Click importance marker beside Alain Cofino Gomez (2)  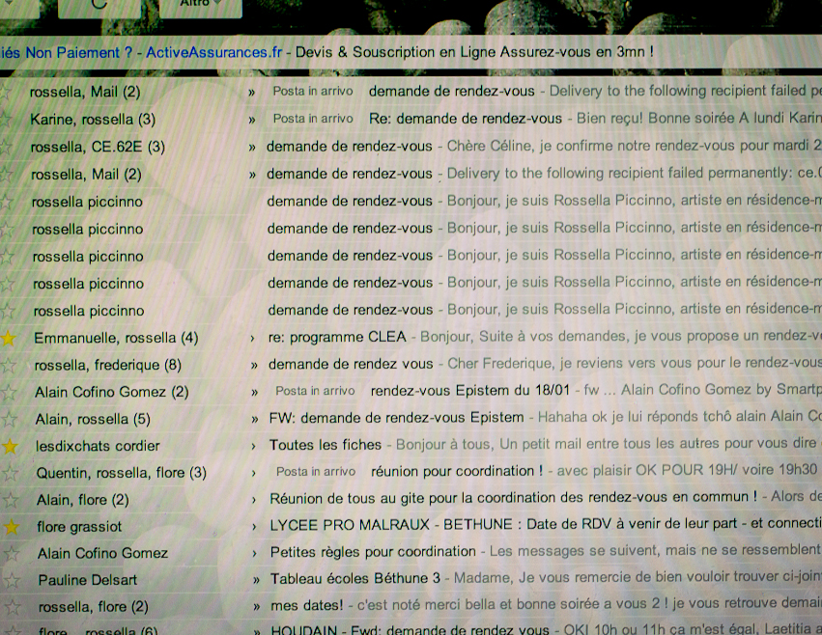[x=255, y=392]
